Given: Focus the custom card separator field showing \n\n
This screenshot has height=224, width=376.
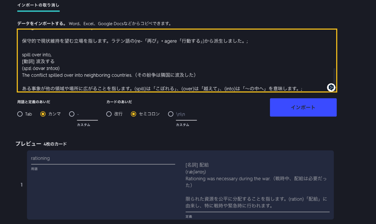Looking at the screenshot, I should [186, 115].
